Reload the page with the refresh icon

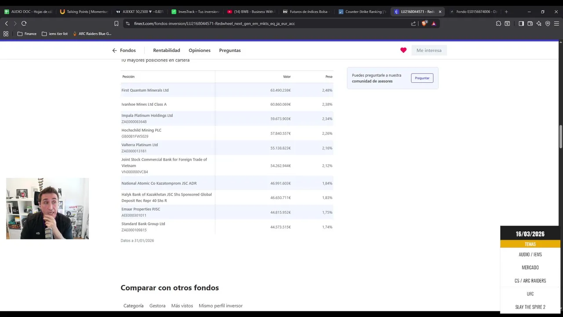tap(24, 23)
